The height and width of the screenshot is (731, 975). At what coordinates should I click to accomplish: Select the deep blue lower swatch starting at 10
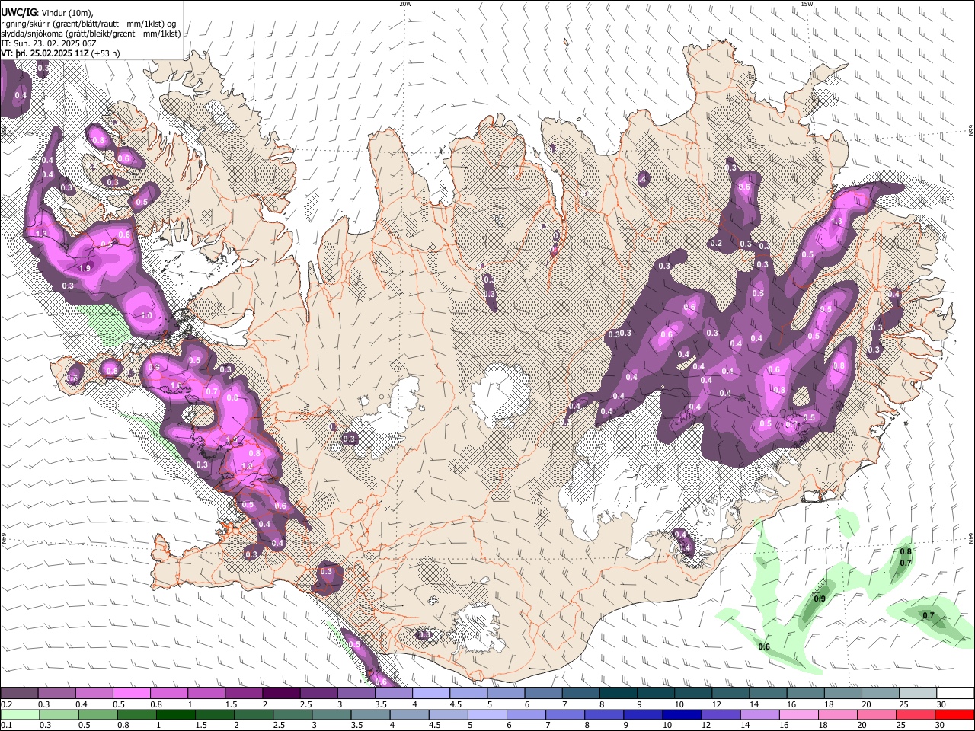click(682, 715)
